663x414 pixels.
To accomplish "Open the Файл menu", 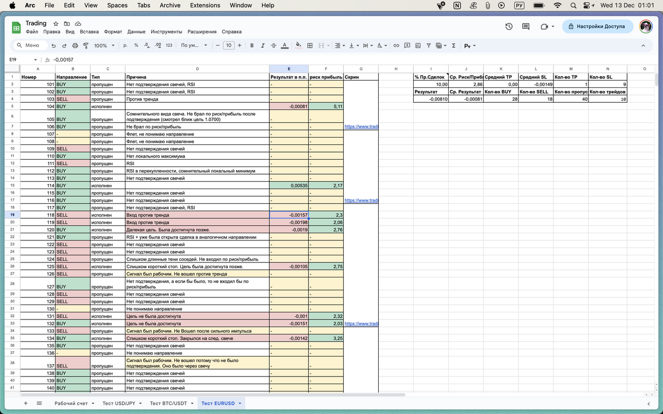I will [x=31, y=32].
